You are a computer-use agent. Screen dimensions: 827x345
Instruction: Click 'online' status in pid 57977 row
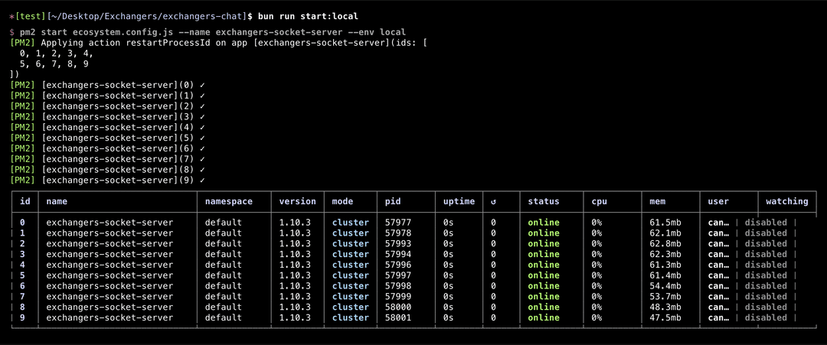[544, 223]
